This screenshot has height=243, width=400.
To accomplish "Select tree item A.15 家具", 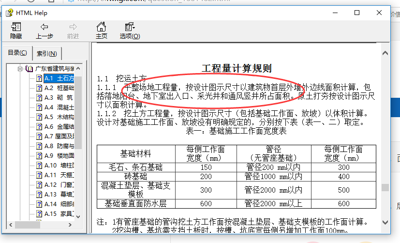I will click(59, 214).
